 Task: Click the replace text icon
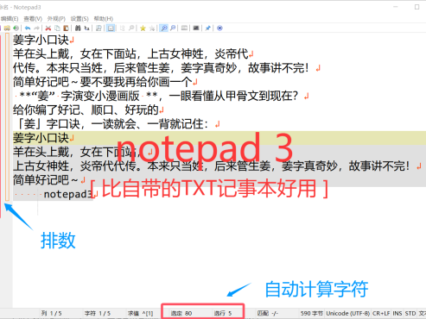[86, 28]
